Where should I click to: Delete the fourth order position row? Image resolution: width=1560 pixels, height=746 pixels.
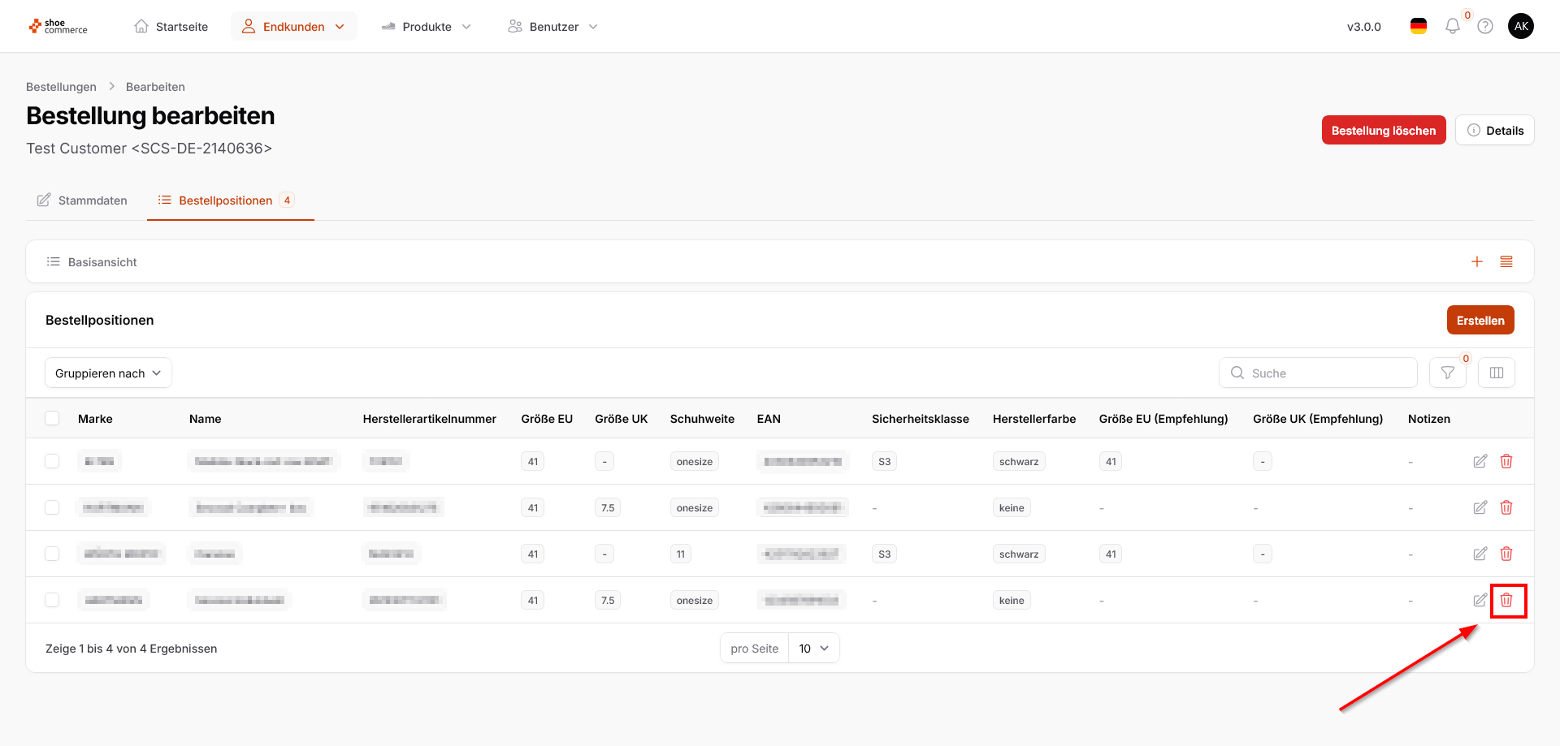1506,600
